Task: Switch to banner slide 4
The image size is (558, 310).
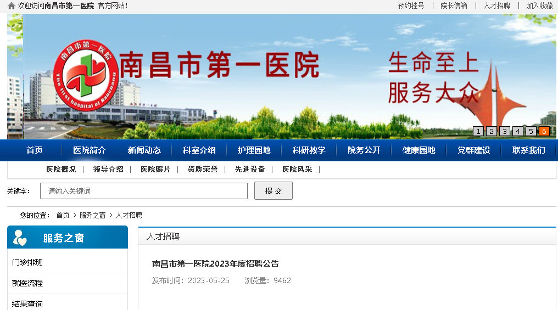Action: click(x=518, y=131)
